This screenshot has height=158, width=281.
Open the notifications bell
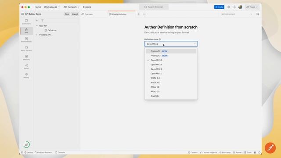coord(234,7)
